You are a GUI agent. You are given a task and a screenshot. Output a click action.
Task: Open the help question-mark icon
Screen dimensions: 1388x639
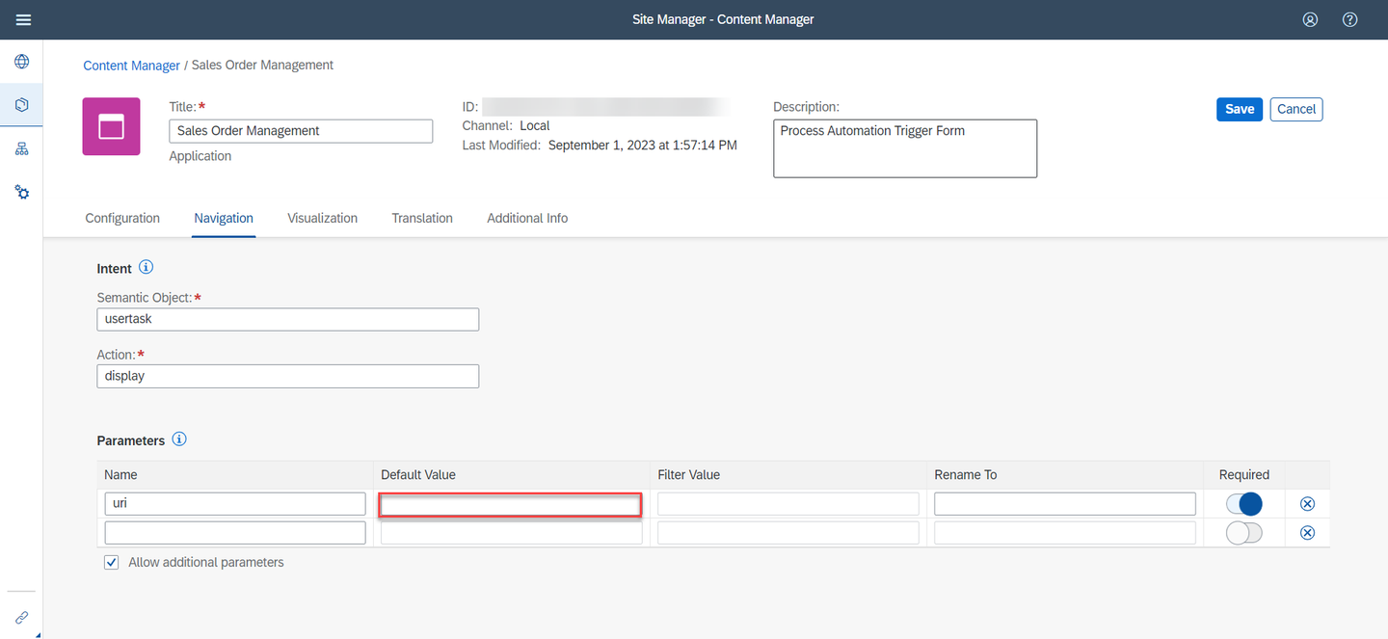(x=1349, y=19)
